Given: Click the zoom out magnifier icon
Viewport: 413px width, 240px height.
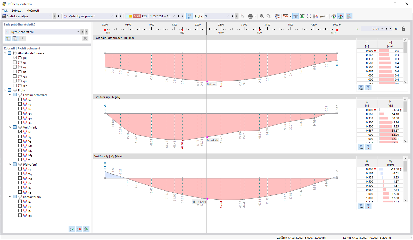Looking at the screenshot, I should click(x=269, y=16).
